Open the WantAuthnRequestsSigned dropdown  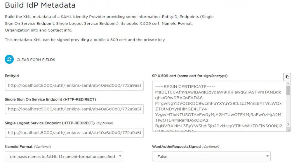211,157
